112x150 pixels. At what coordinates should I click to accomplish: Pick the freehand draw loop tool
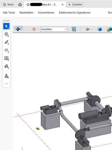pyautogui.click(x=6, y=50)
